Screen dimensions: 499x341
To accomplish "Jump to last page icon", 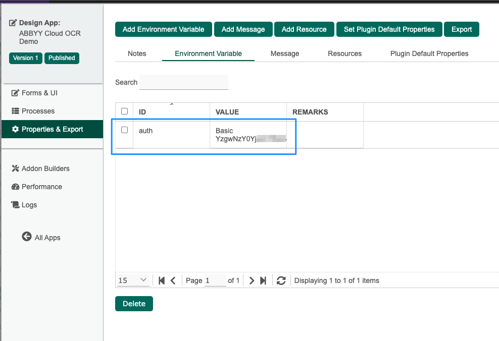I will (263, 280).
